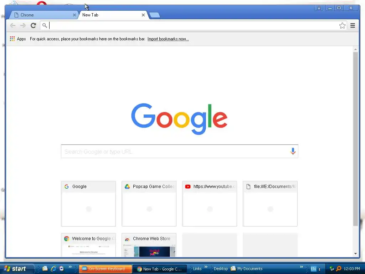365x274 pixels.
Task: Click the network tray icon
Action: point(332,269)
